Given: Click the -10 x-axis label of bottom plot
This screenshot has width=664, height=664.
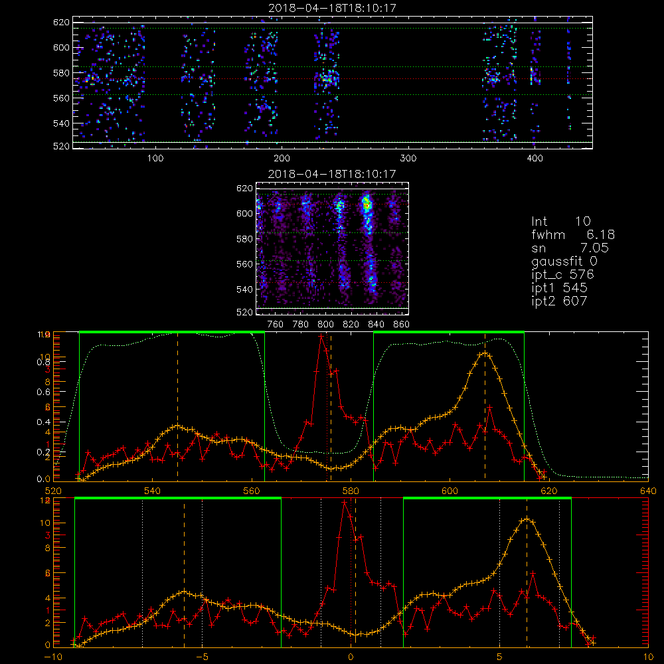Looking at the screenshot, I should click(52, 657).
